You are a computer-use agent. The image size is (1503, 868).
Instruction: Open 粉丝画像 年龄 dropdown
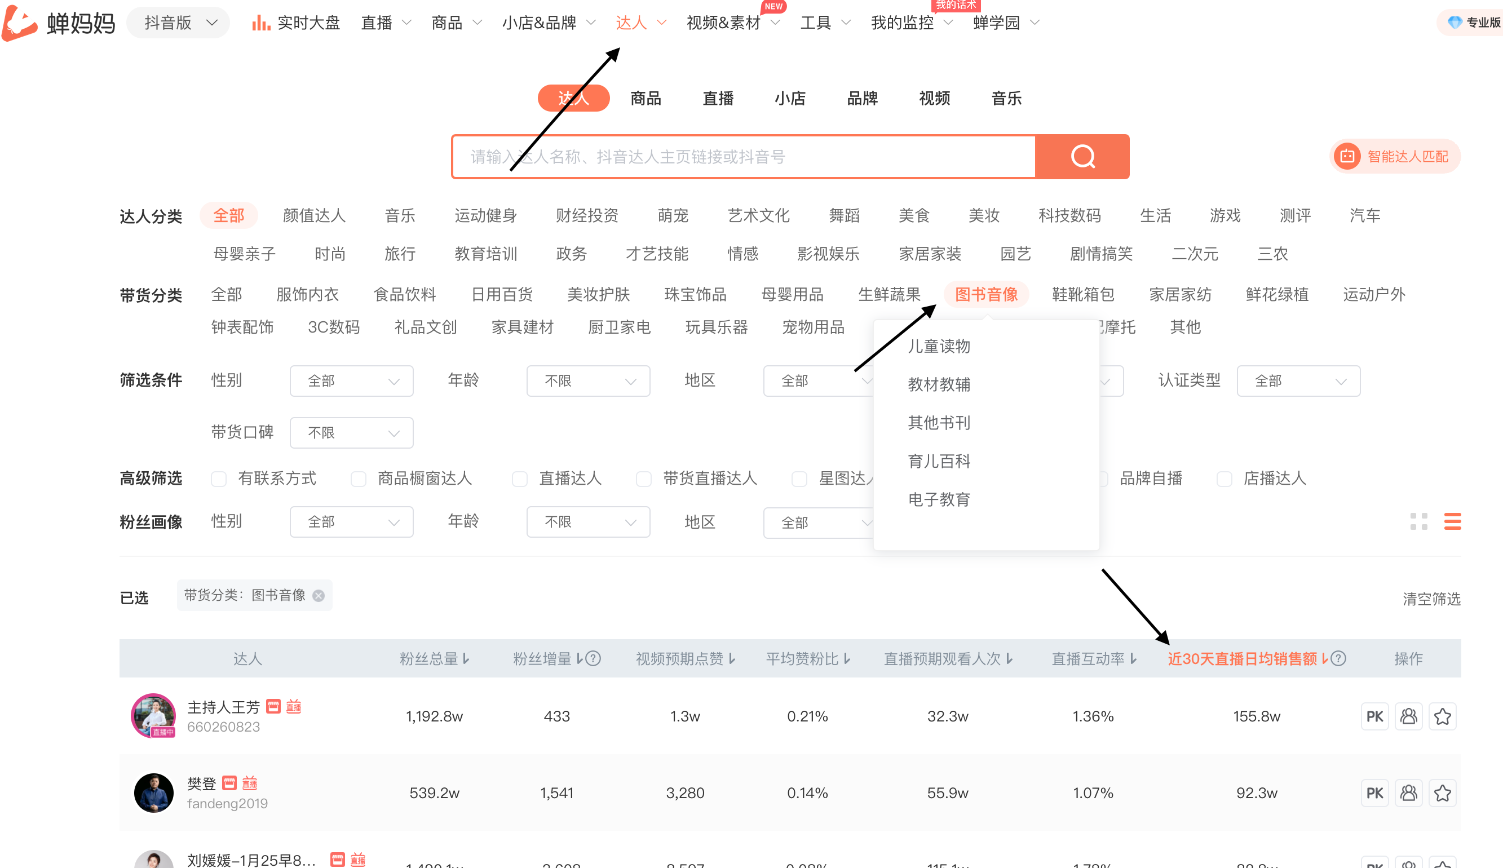[589, 522]
